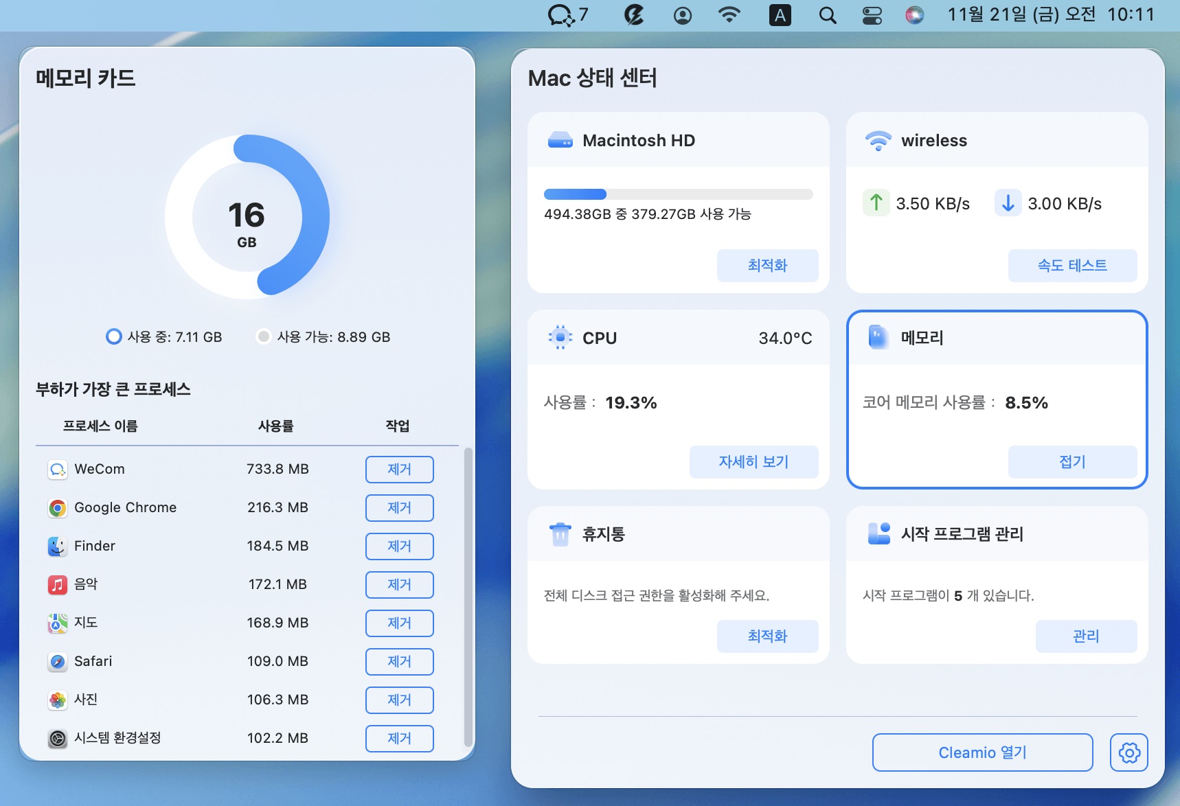
Task: Run the 속도 테스트 speed test
Action: [x=1072, y=266]
